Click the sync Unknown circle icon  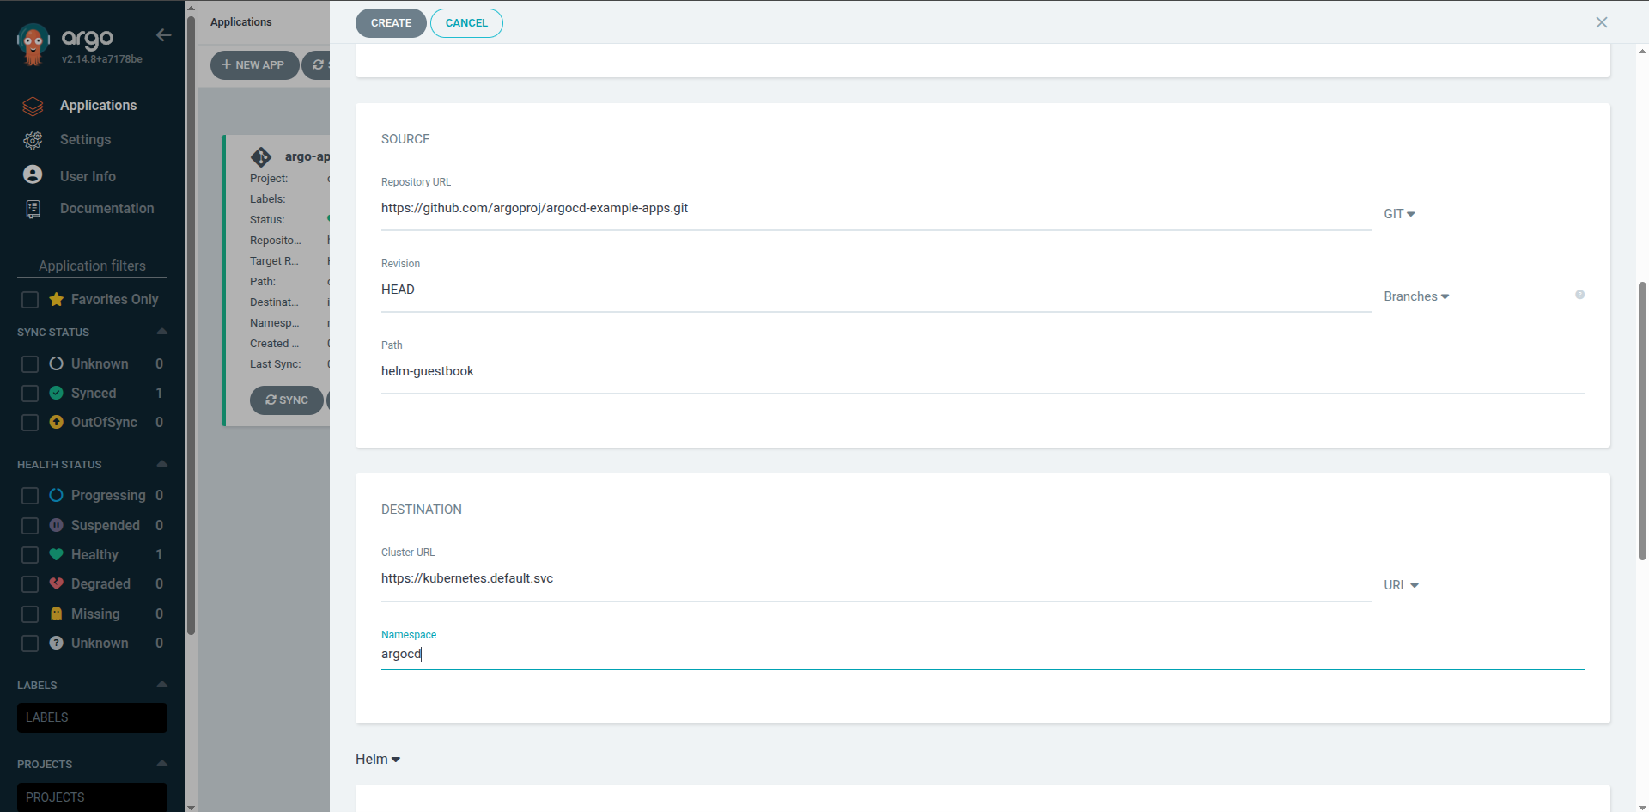pos(57,363)
